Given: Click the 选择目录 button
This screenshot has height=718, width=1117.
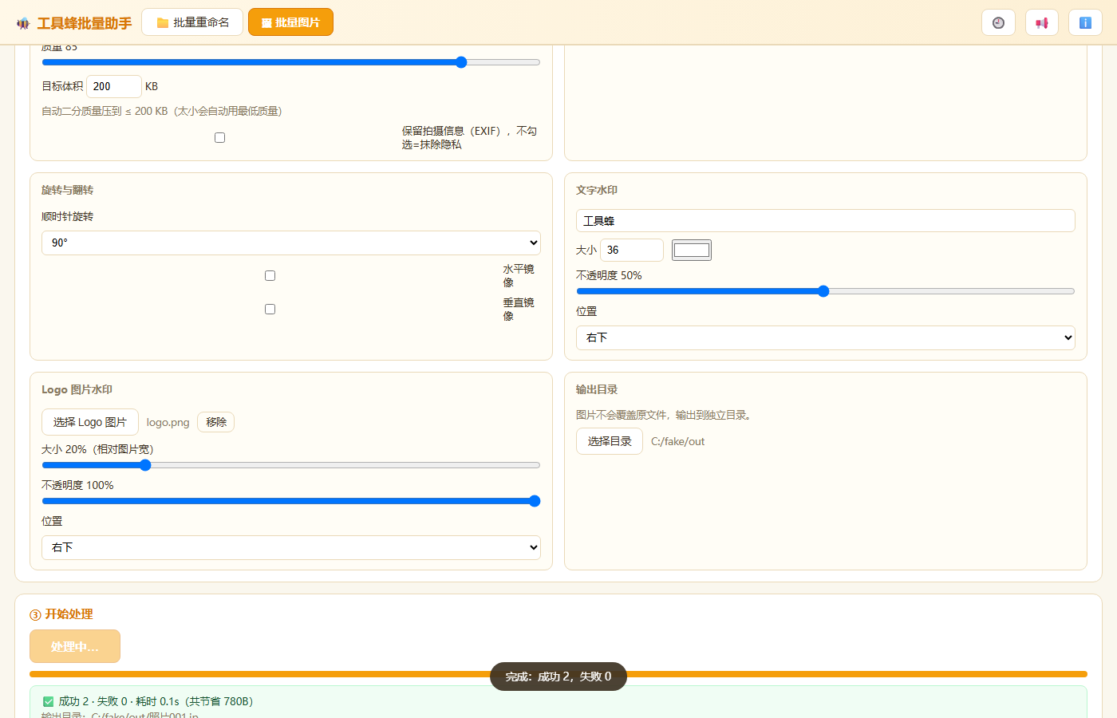Looking at the screenshot, I should click(610, 441).
